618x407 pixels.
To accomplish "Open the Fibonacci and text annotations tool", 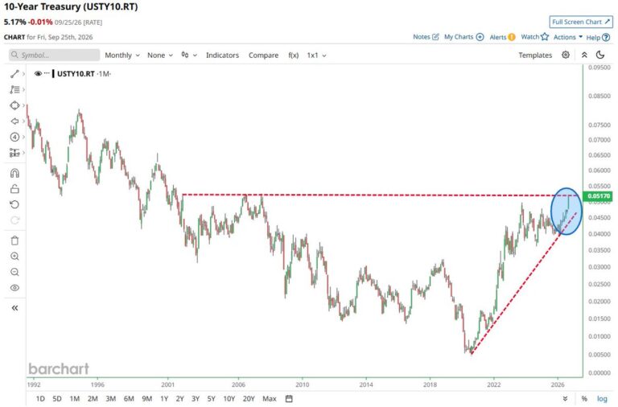I will [14, 89].
